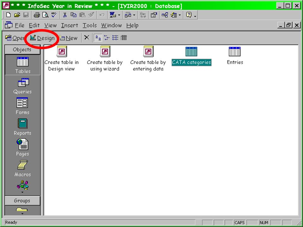Image resolution: width=303 pixels, height=227 pixels.
Task: Click the New button in database toolbar
Action: click(x=68, y=38)
